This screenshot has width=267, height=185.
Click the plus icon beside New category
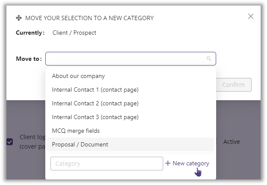(x=168, y=164)
